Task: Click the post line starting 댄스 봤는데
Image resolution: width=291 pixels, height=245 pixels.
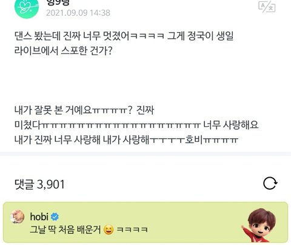Action: point(124,36)
